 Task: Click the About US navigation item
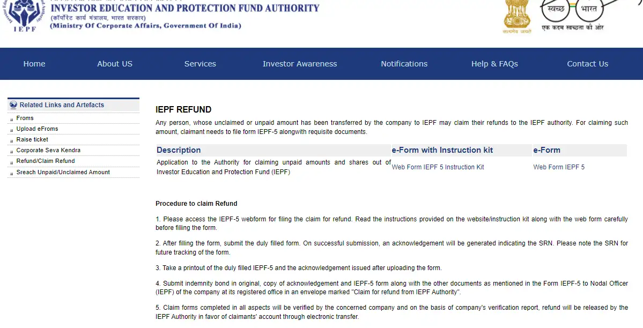click(x=114, y=63)
